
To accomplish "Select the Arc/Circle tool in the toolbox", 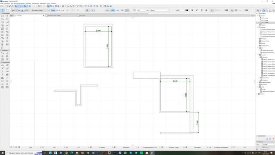I will tap(3, 81).
